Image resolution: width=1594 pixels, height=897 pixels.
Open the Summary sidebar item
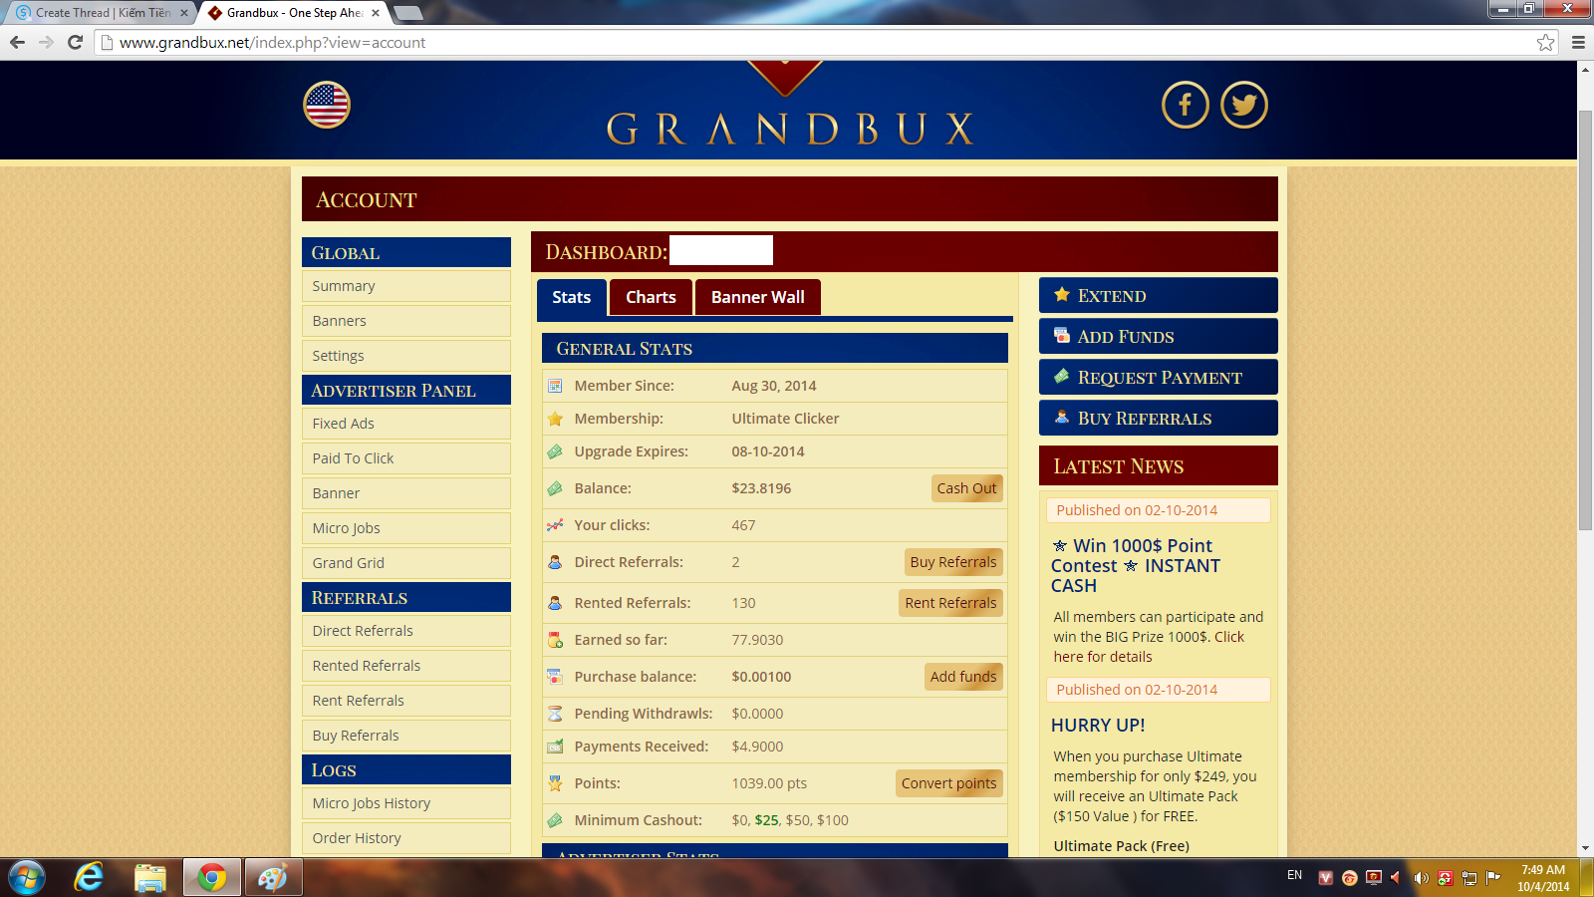tap(406, 286)
